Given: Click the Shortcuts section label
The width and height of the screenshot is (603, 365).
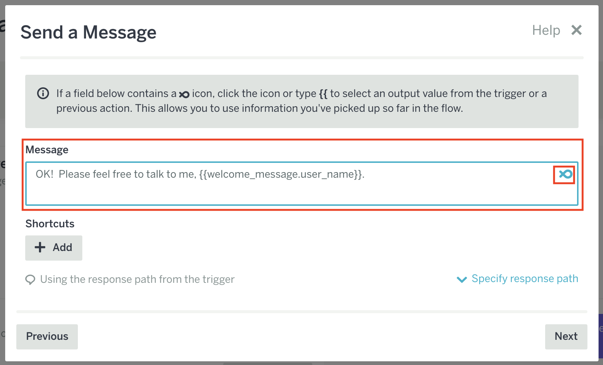Looking at the screenshot, I should coord(50,224).
